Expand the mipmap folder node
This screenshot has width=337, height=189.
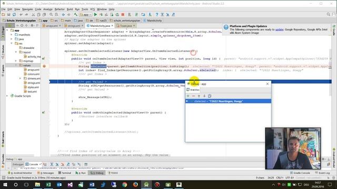[x=16, y=61]
